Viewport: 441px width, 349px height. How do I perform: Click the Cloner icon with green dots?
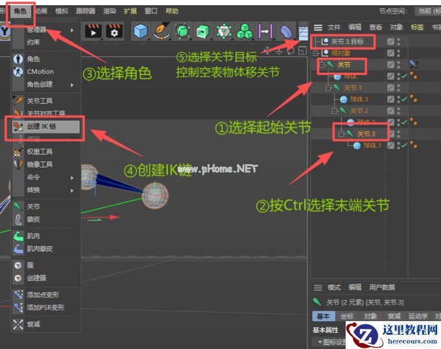click(224, 31)
